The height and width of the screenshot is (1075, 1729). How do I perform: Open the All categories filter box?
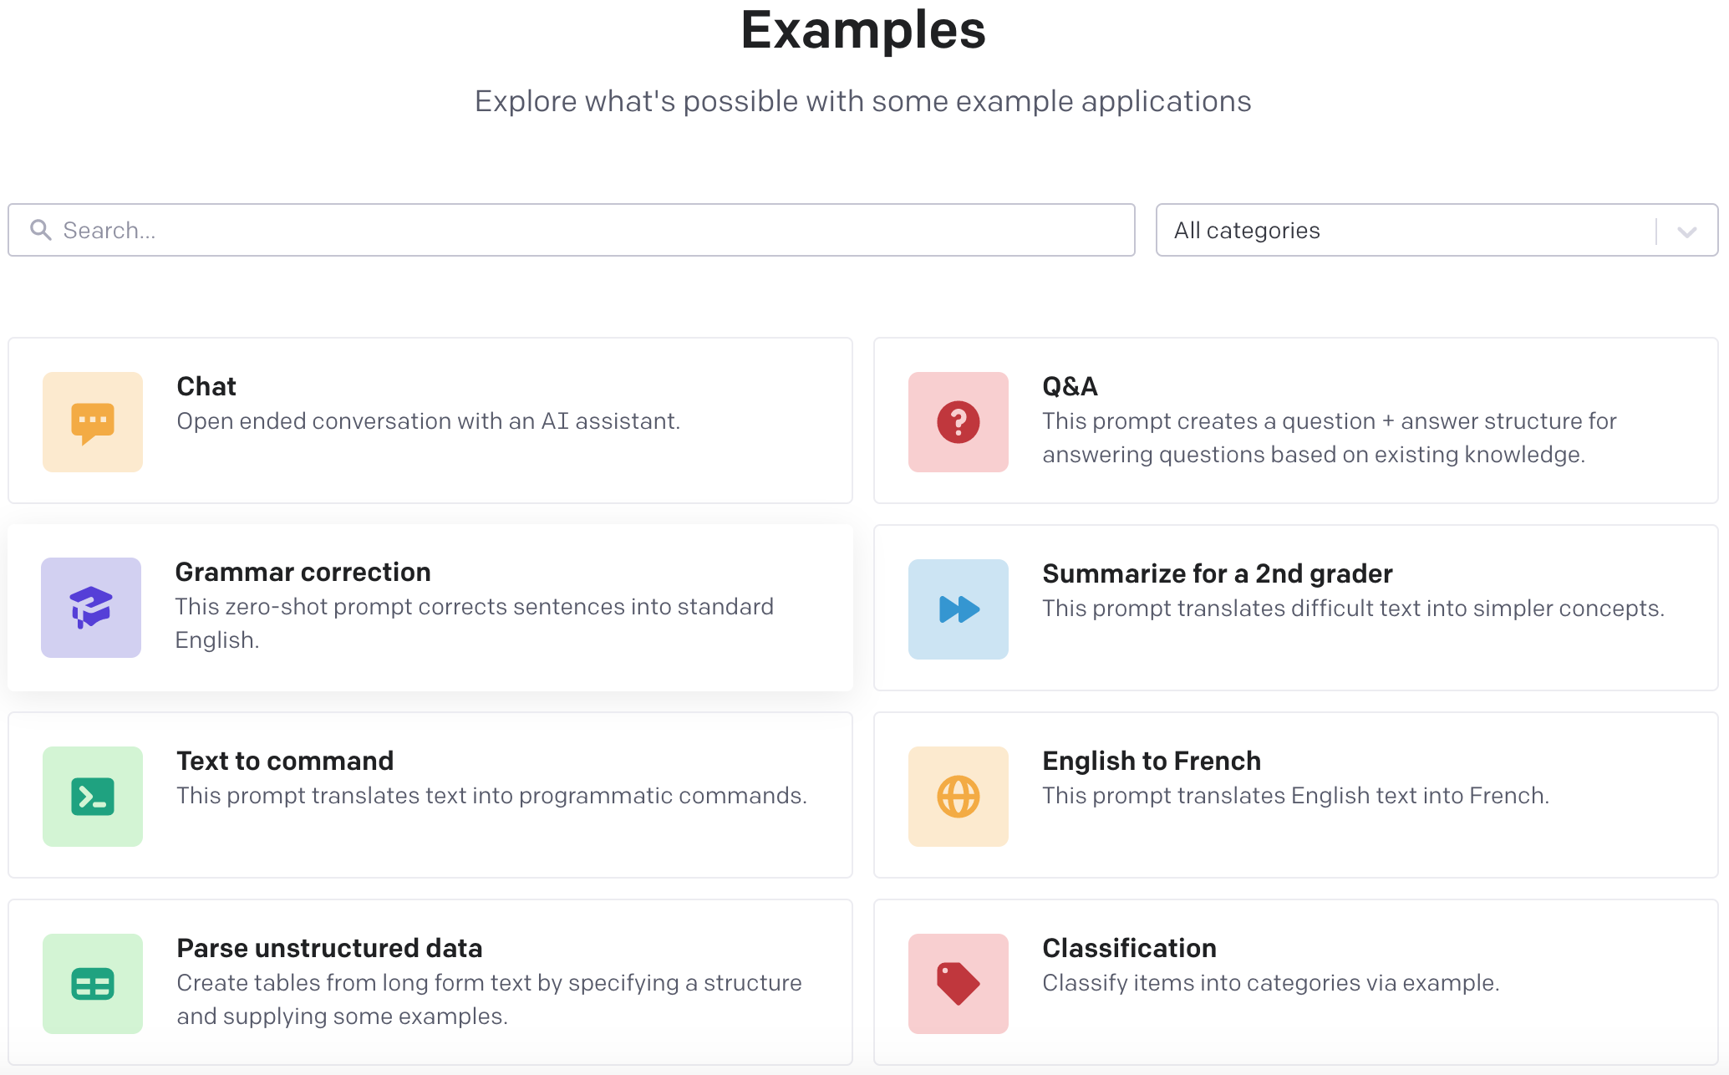(1437, 230)
